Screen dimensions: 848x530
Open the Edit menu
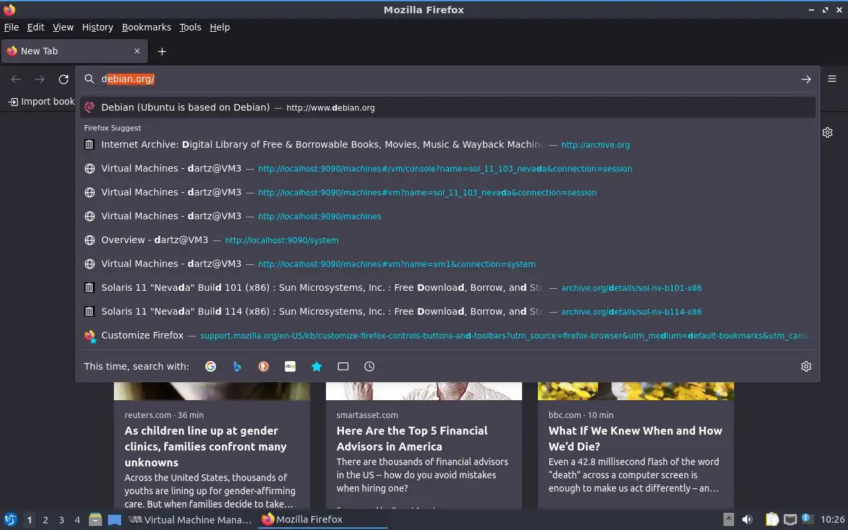(x=36, y=27)
